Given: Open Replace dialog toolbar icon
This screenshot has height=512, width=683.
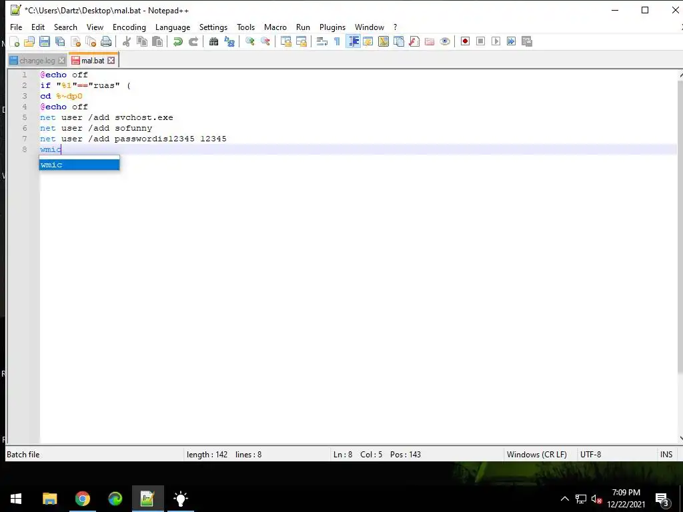Looking at the screenshot, I should point(229,41).
